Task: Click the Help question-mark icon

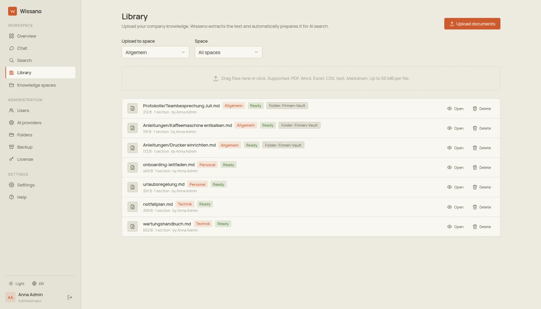Action: pyautogui.click(x=11, y=197)
